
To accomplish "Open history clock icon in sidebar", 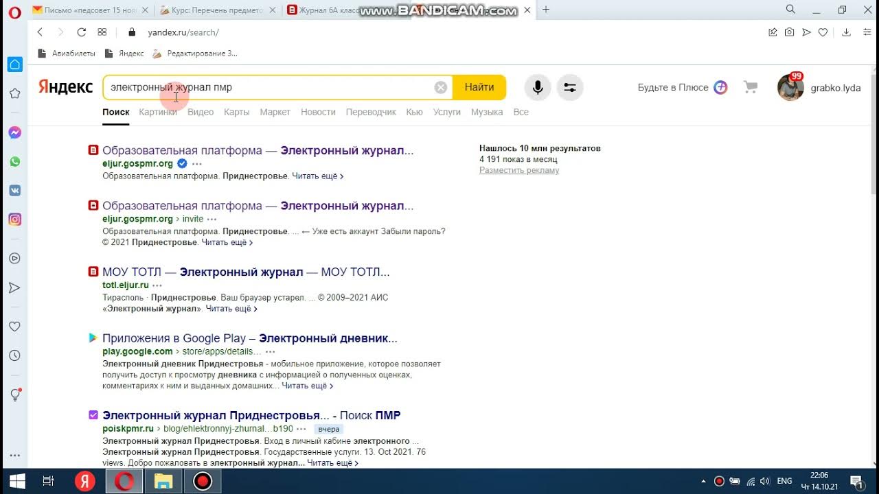I will pos(14,355).
